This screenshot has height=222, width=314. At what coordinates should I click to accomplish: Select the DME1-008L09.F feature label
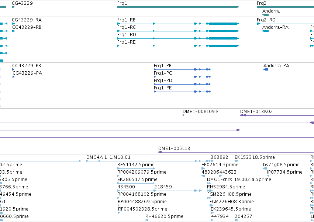pyautogui.click(x=200, y=112)
